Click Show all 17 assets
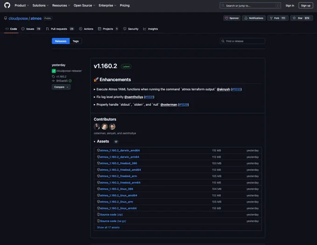Screen dimensions: 317x245 pyautogui.click(x=108, y=227)
